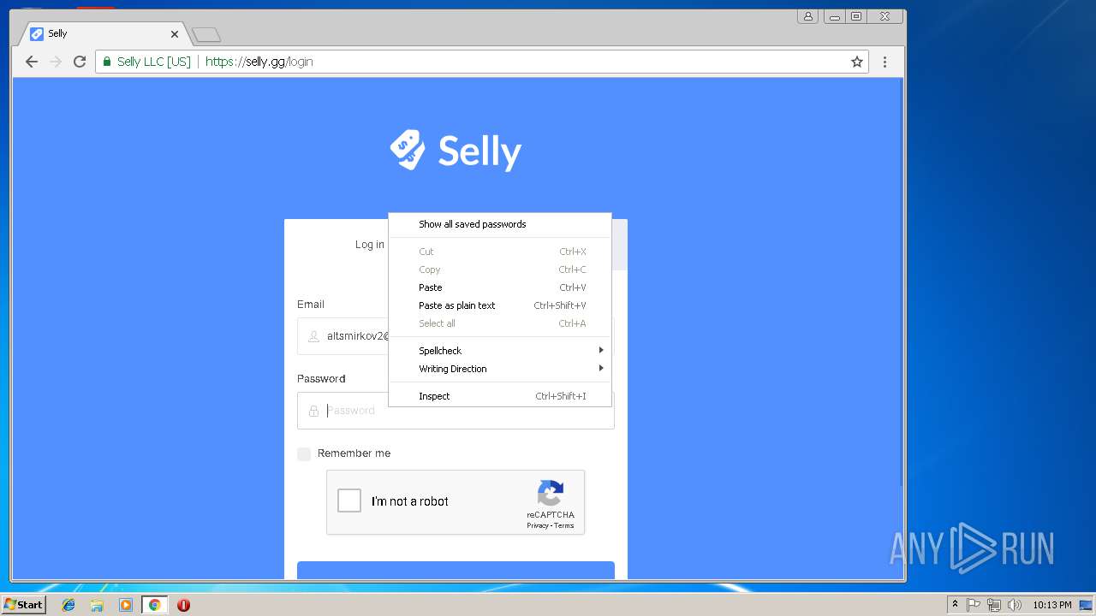This screenshot has height=616, width=1096.
Task: Choose Show all saved passwords
Action: (500, 224)
